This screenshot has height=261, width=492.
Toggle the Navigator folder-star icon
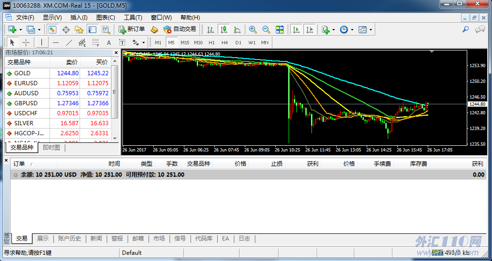[79, 30]
